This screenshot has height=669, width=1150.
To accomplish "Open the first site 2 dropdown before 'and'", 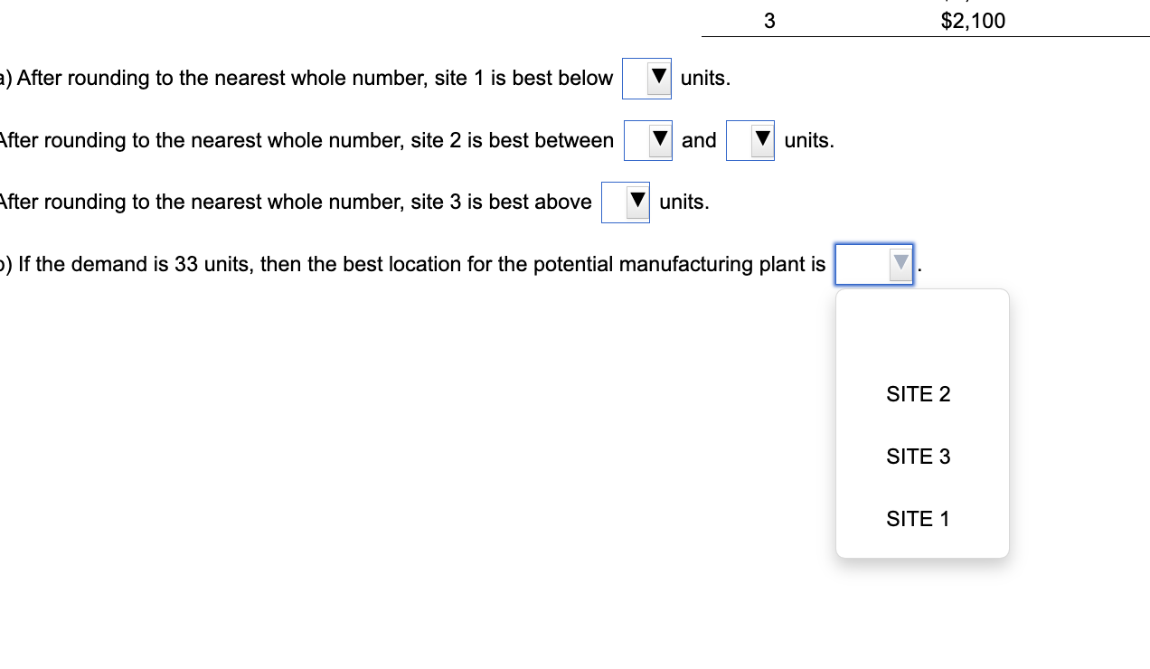I will [647, 140].
